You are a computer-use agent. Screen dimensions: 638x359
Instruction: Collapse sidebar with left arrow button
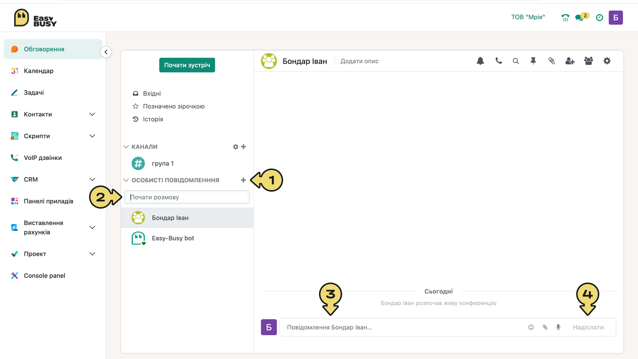[106, 52]
